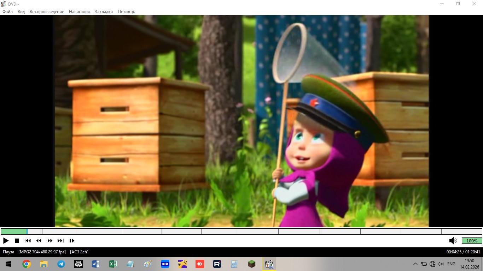Jump to the previous chapter
The height and width of the screenshot is (271, 483).
click(x=28, y=241)
